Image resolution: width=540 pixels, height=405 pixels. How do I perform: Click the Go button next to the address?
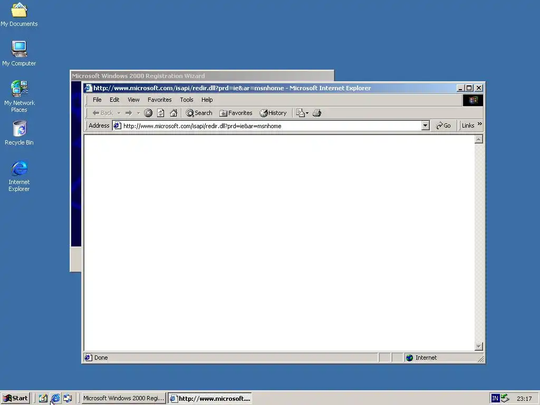(443, 126)
